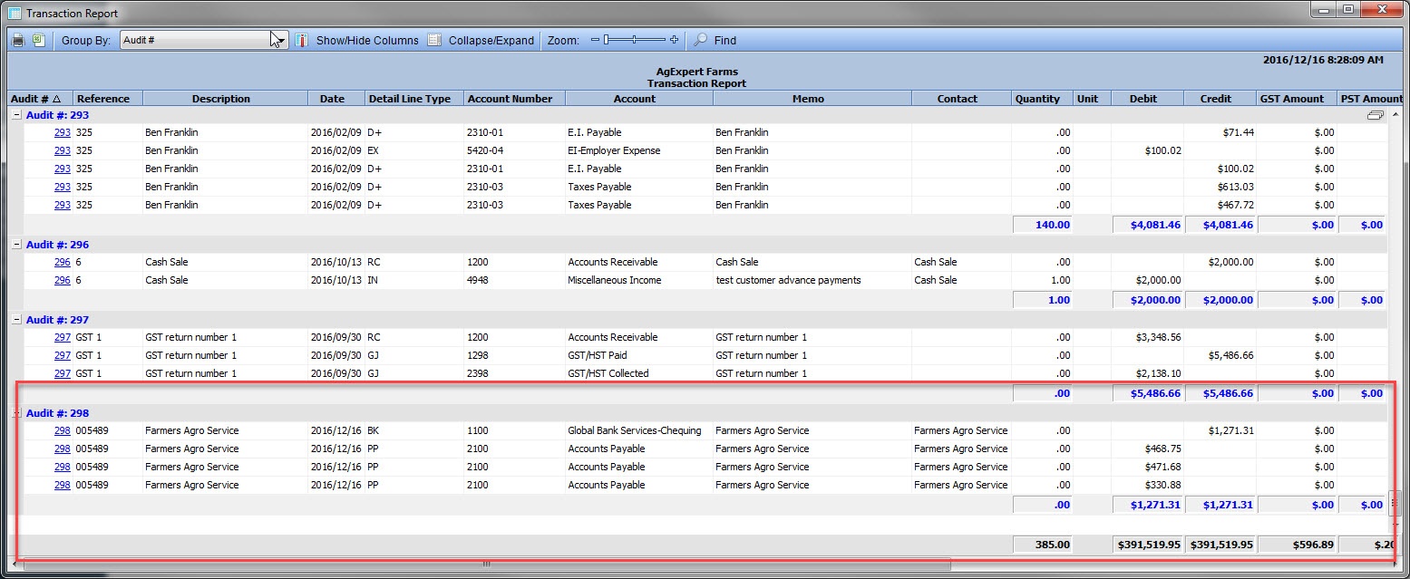Open audit 297 link in GST/HST Collected row
Viewport: 1410px width, 579px height.
[62, 373]
